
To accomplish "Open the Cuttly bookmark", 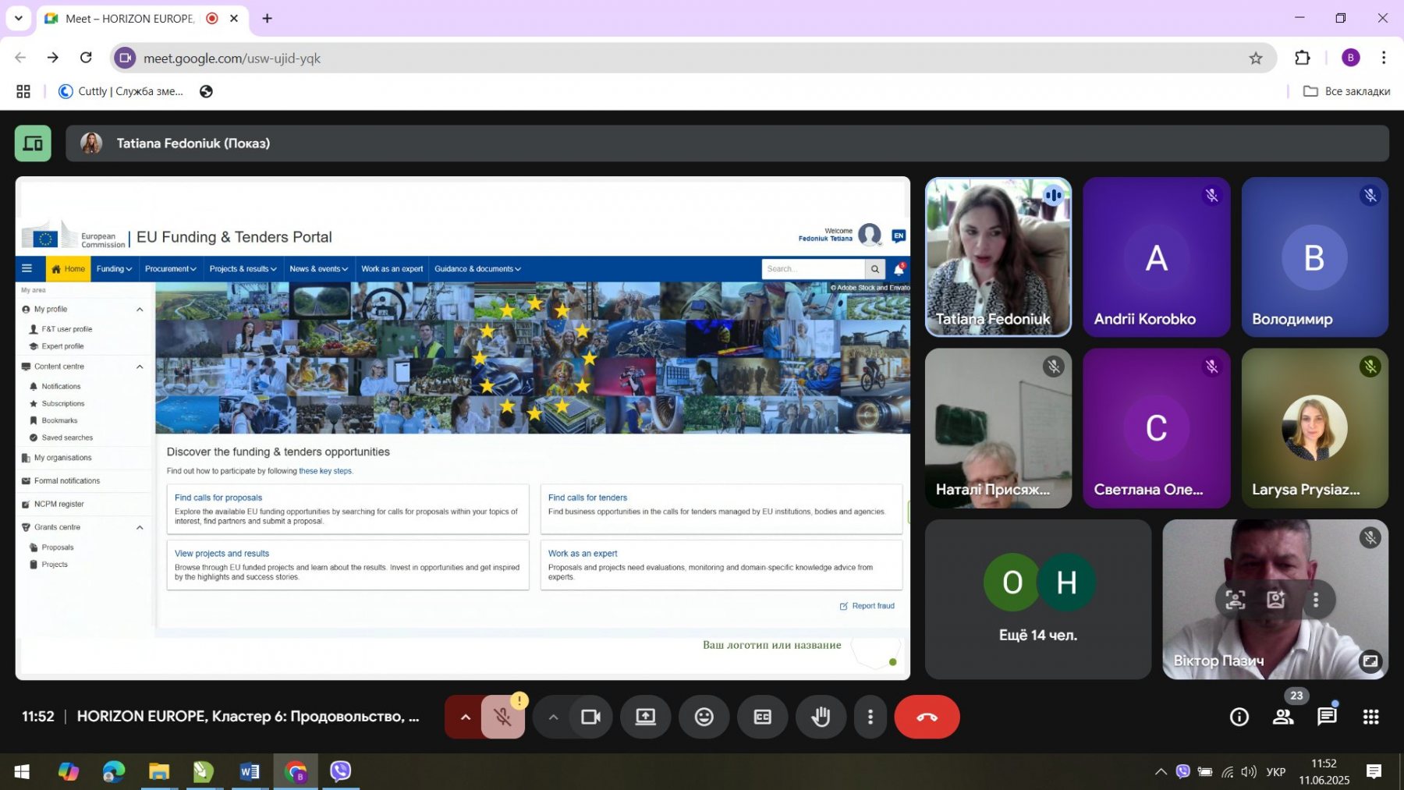I will click(121, 91).
